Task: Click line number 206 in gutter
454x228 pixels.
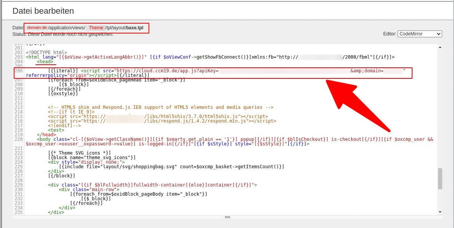Action: pyautogui.click(x=19, y=71)
